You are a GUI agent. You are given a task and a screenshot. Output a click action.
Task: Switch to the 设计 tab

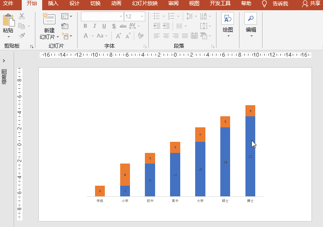click(75, 3)
